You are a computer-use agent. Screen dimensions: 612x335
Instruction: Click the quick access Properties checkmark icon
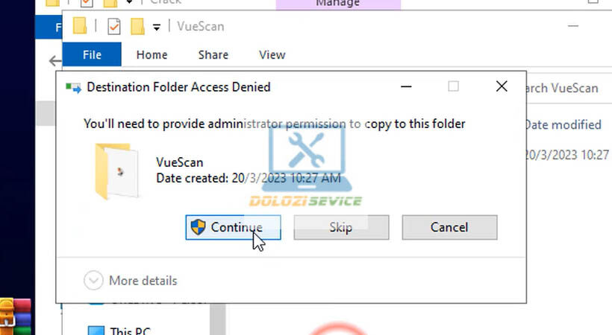tap(113, 27)
